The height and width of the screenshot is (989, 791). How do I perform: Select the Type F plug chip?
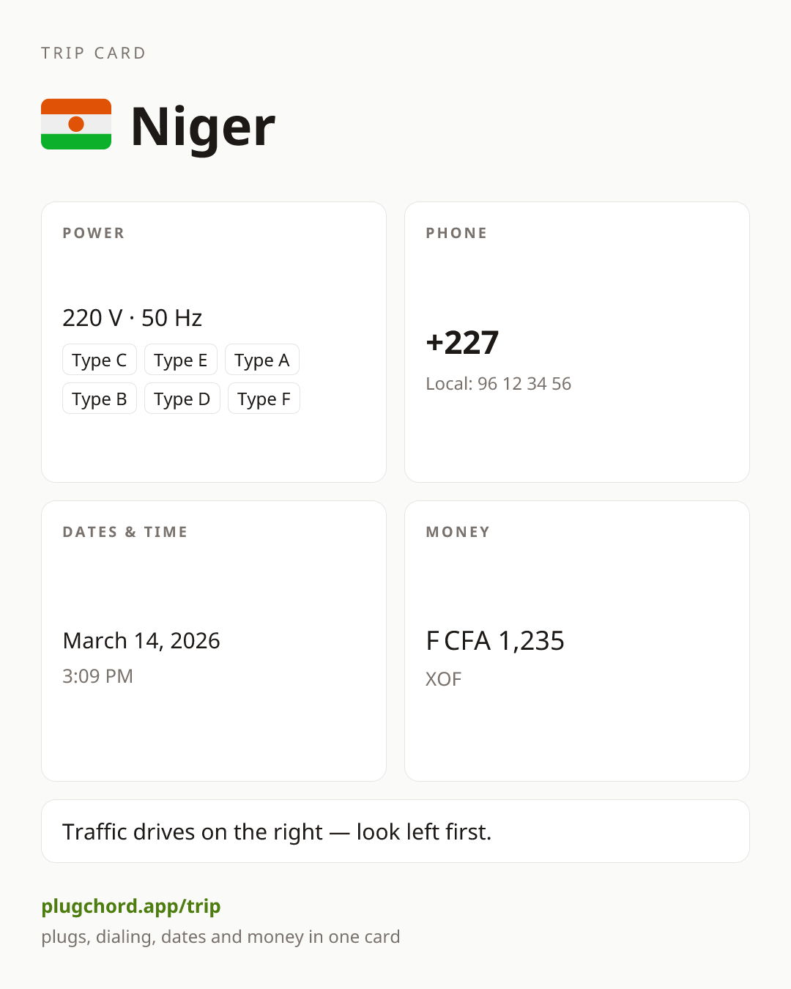pos(264,399)
